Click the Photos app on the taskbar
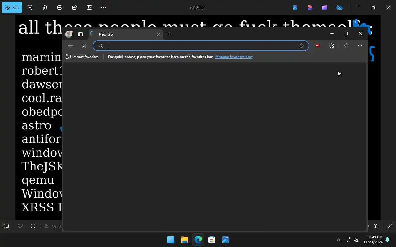 tap(226, 240)
